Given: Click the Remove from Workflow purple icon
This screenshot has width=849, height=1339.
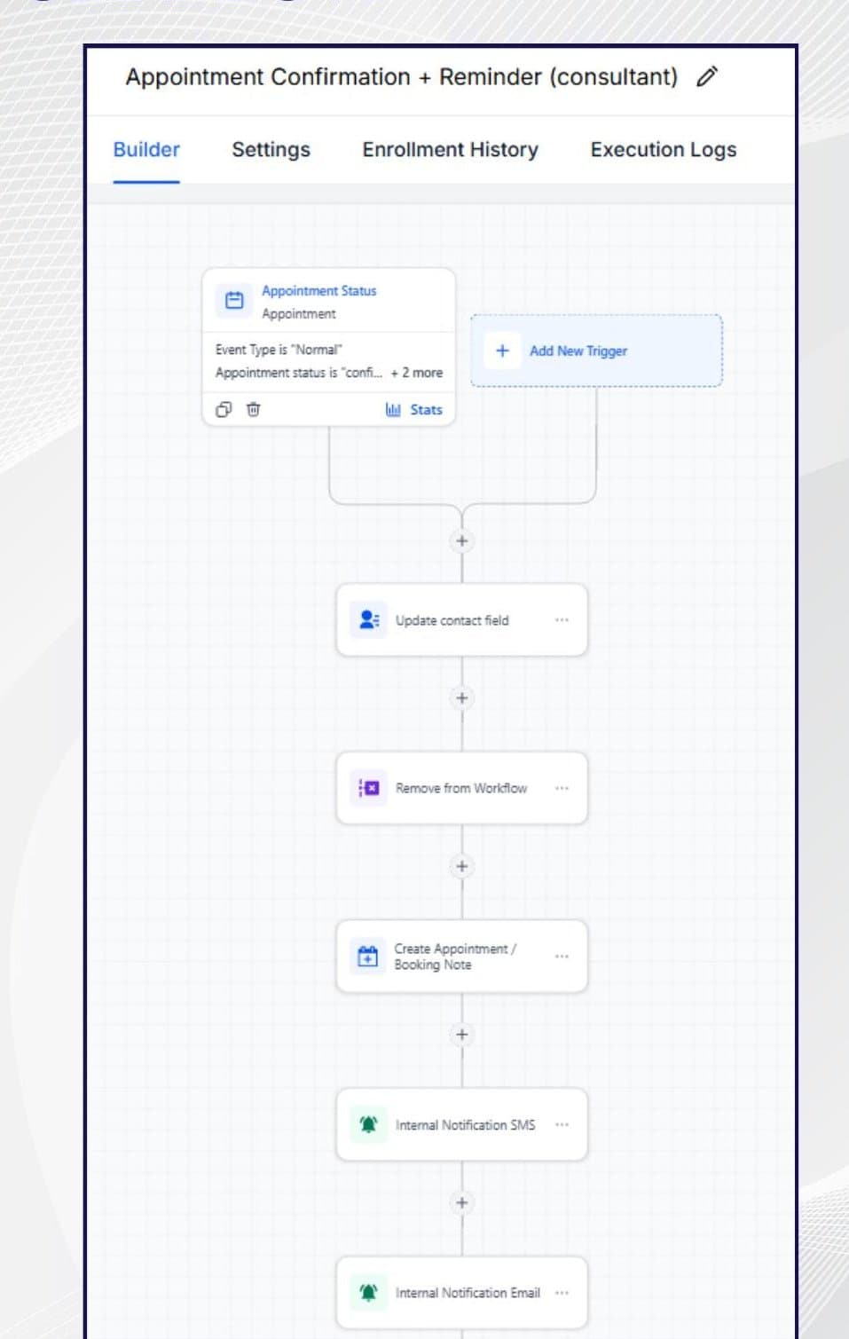Looking at the screenshot, I should (368, 788).
